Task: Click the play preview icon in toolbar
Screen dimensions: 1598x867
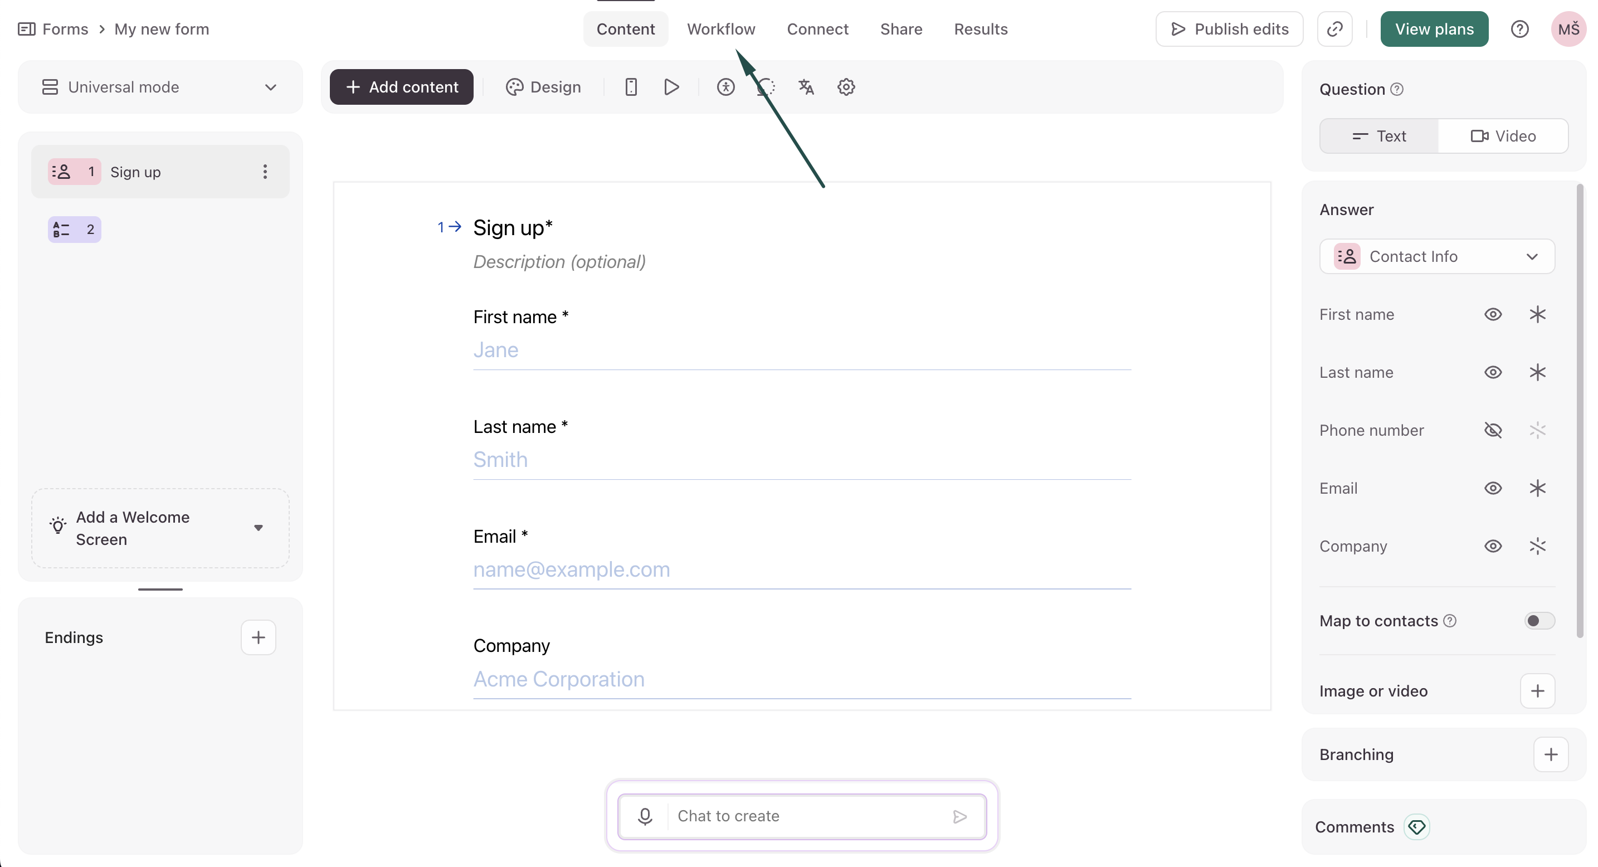Action: (671, 87)
